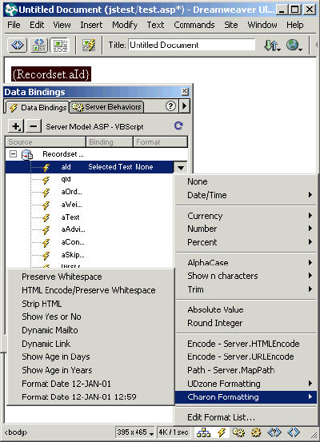Choose HTML Encode/Preserve Whitespace
The width and height of the screenshot is (320, 442).
[90, 290]
